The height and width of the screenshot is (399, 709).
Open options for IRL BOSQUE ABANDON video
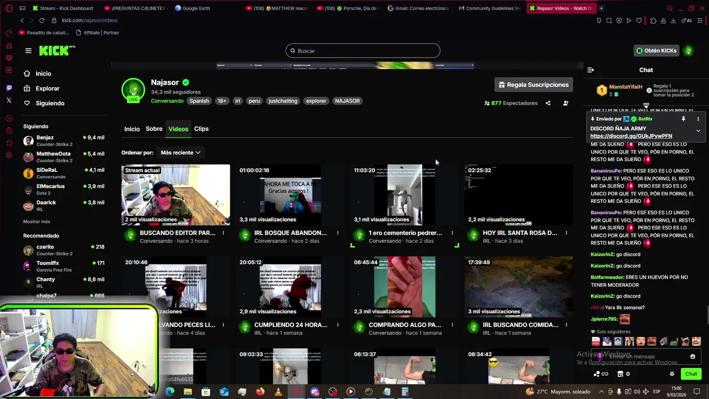click(x=337, y=233)
